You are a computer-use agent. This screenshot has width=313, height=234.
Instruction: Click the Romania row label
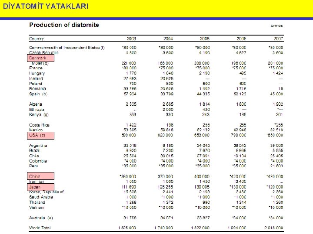37,89
